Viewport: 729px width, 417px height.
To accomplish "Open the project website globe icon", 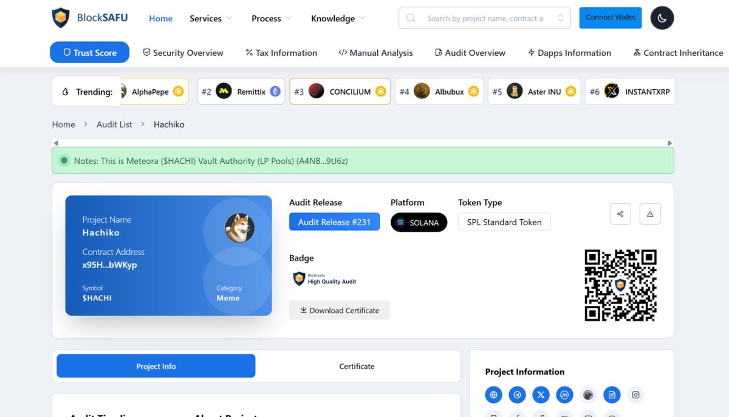I will click(493, 395).
